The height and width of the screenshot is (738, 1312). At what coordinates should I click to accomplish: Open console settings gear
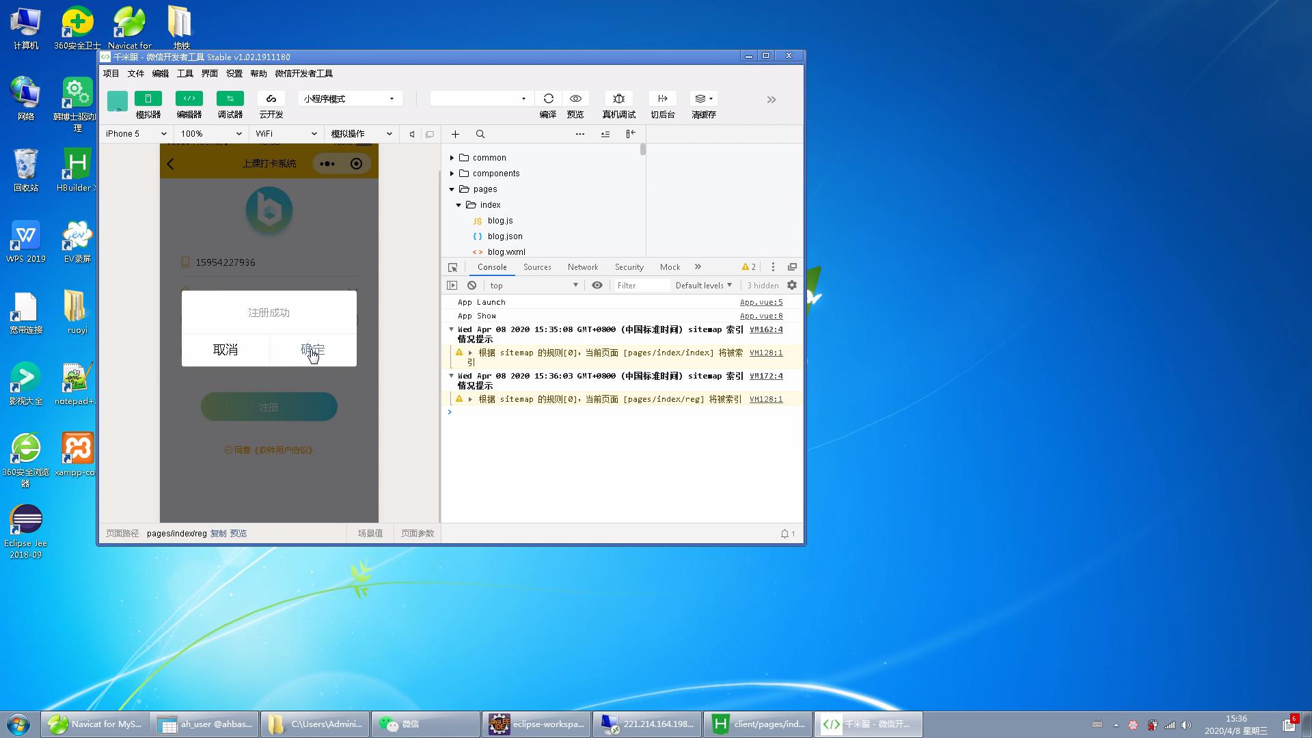click(792, 286)
